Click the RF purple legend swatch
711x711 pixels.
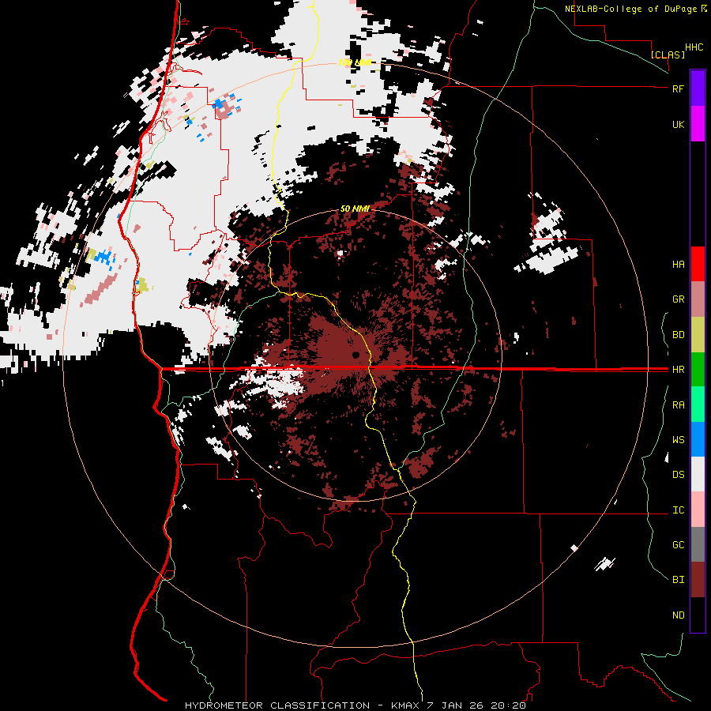click(698, 88)
